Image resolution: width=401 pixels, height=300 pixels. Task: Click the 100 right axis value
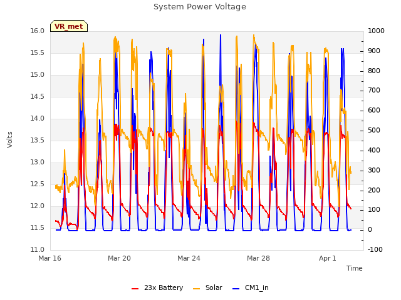374,210
